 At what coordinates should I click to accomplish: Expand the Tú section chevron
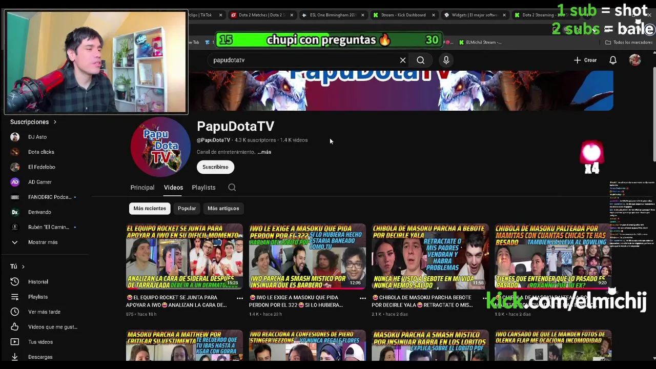pyautogui.click(x=23, y=266)
